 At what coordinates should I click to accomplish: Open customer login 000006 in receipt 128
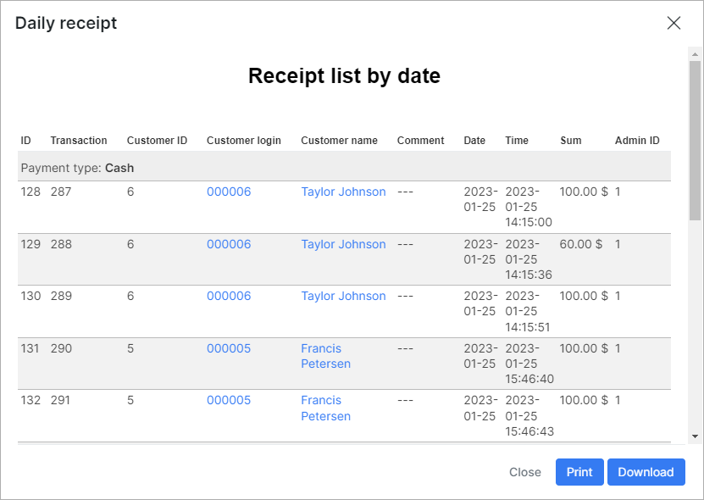point(229,192)
